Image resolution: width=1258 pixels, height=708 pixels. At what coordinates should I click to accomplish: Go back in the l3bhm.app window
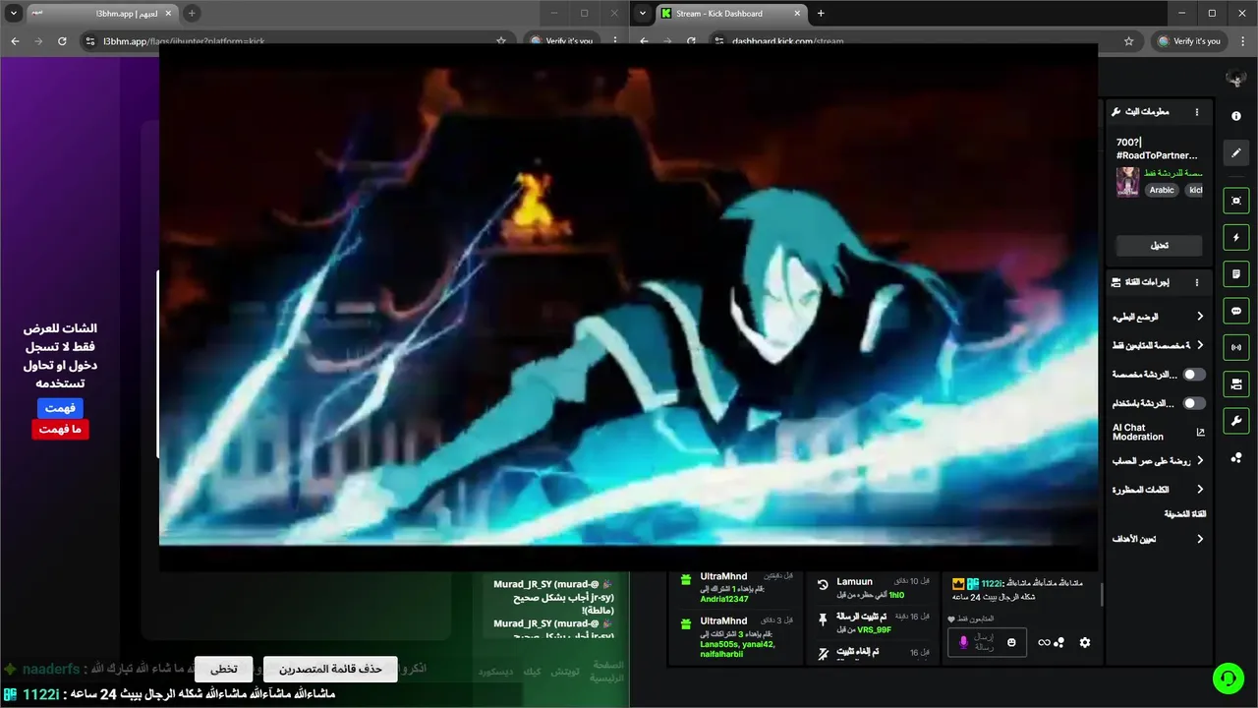pyautogui.click(x=15, y=41)
